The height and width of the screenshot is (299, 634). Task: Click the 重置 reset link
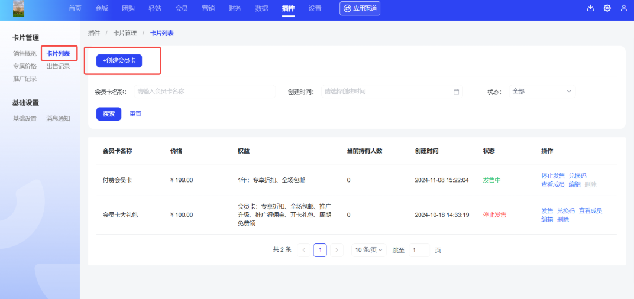(135, 114)
